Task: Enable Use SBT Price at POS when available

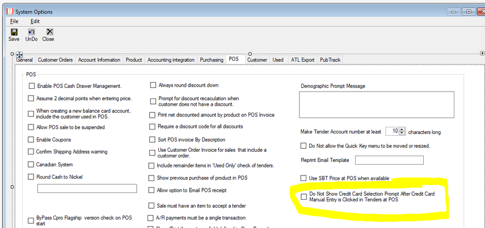Action: 303,178
